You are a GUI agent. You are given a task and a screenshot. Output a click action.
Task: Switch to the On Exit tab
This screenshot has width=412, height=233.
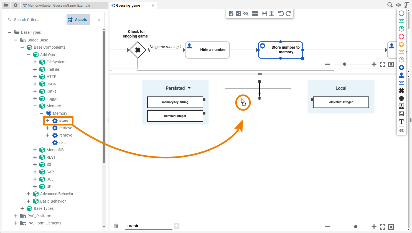pos(133,226)
